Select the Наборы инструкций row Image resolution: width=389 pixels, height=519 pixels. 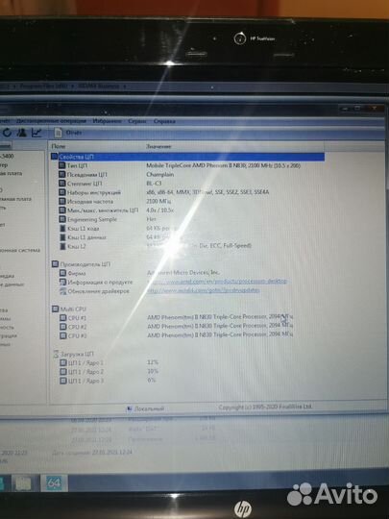tap(187, 192)
